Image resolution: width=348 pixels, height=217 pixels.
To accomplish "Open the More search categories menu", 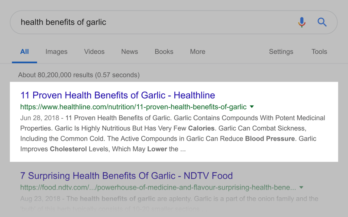I will pyautogui.click(x=197, y=52).
